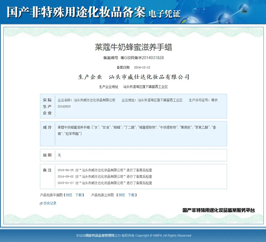Click the Copyright © NMPA footer text
The width and height of the screenshot is (266, 242).
pyautogui.click(x=163, y=236)
